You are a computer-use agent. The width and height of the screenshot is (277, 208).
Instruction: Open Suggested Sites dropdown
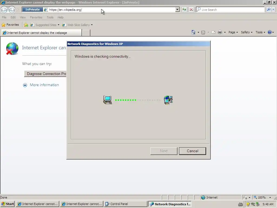point(45,25)
